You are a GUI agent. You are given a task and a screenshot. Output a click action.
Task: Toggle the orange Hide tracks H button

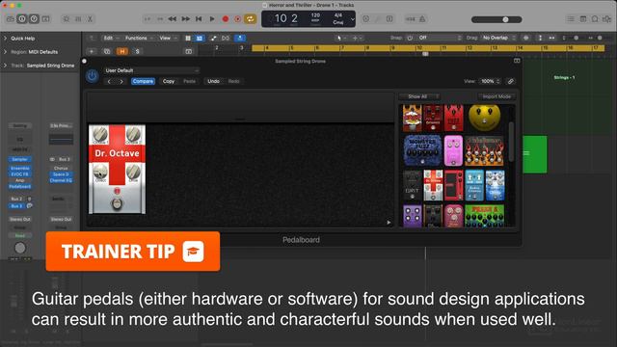point(122,51)
